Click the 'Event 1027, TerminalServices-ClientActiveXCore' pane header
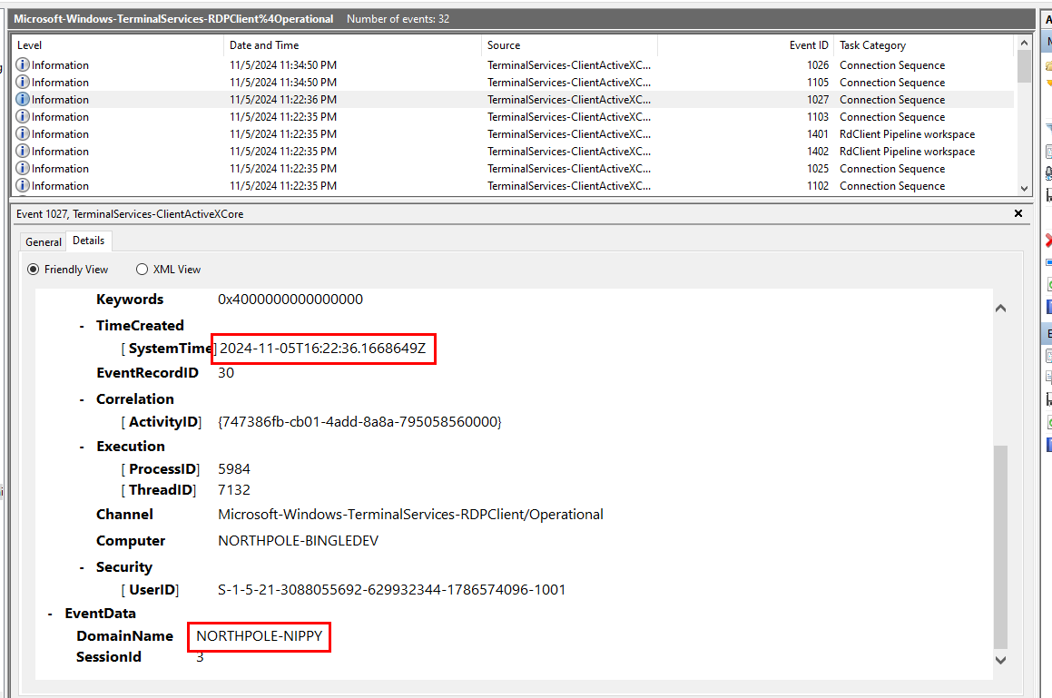This screenshot has height=698, width=1052. click(130, 214)
